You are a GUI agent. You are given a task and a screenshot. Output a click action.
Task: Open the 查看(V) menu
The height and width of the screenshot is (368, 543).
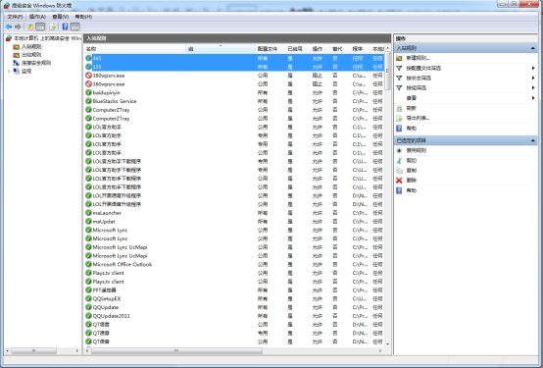(60, 17)
